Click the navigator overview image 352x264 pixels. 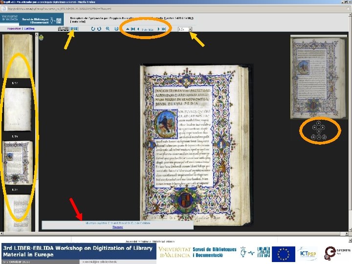pyautogui.click(x=318, y=77)
